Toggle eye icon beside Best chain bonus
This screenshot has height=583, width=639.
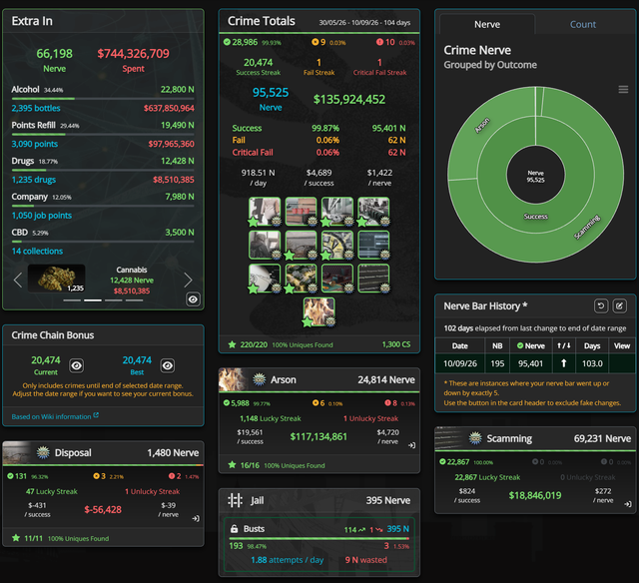click(167, 365)
